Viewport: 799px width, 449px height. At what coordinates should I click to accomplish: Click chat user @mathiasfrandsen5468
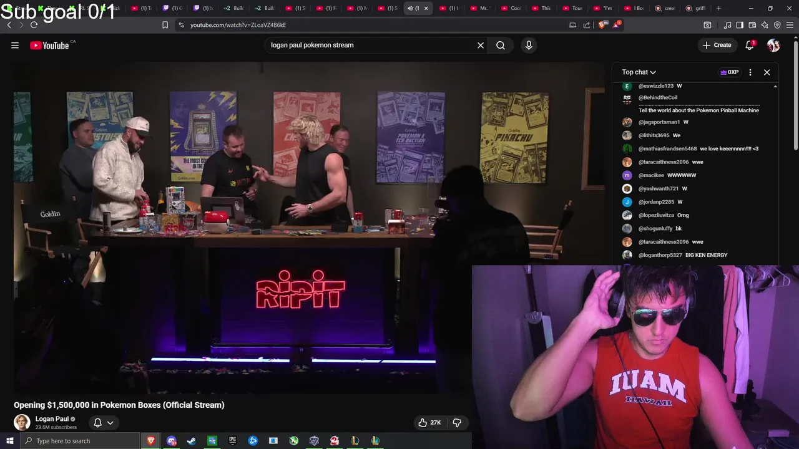[667, 148]
